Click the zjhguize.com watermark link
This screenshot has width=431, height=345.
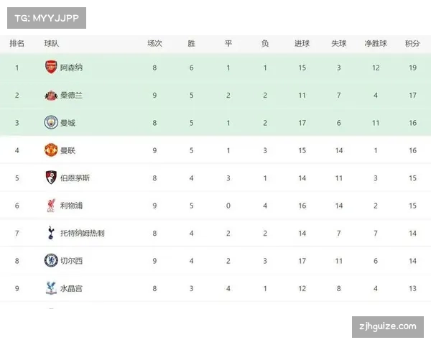(x=387, y=327)
